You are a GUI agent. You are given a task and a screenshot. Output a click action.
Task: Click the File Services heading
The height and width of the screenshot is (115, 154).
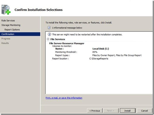coord(58,39)
